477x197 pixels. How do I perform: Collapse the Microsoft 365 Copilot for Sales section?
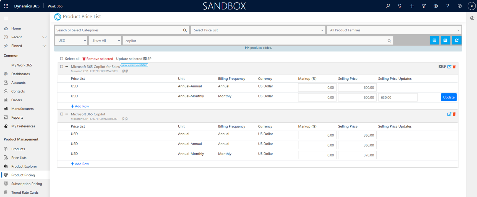67,66
